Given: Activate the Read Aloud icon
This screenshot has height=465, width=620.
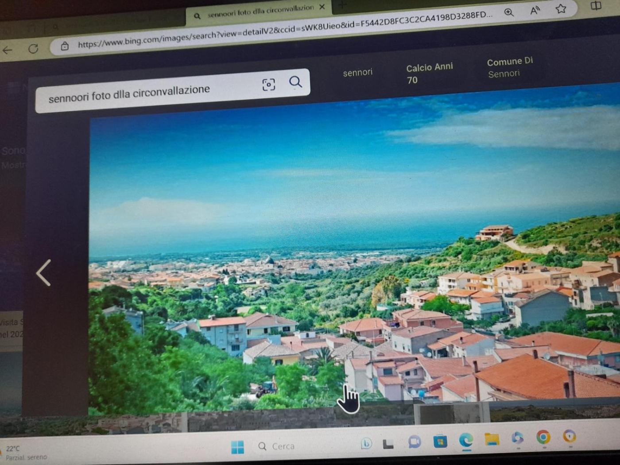Looking at the screenshot, I should 535,10.
